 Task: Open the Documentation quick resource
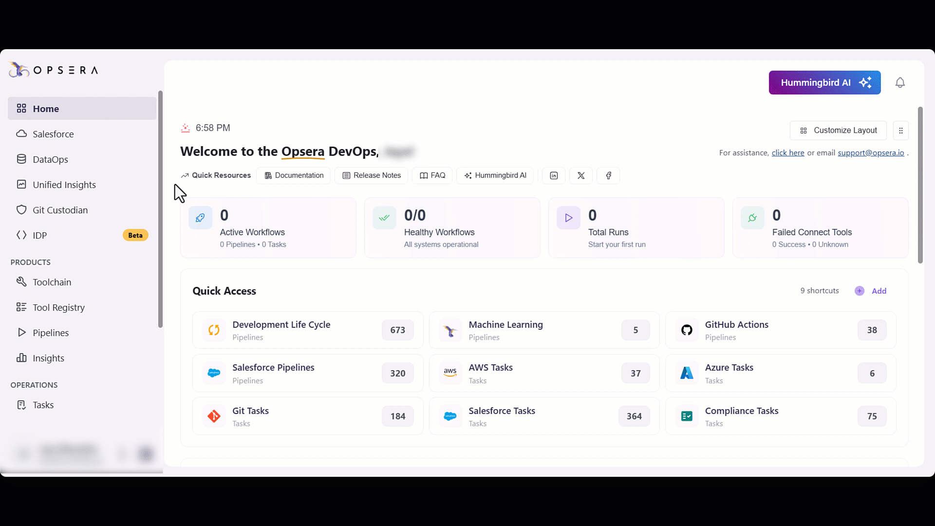294,175
